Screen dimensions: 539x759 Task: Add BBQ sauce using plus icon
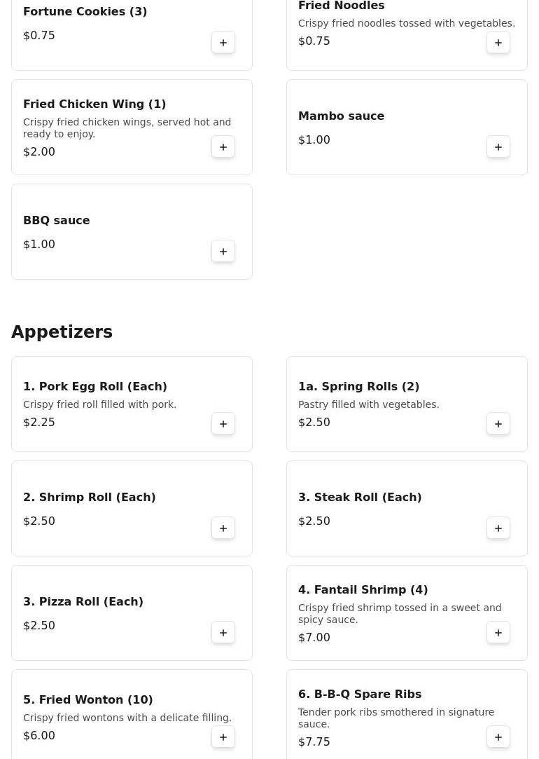(x=223, y=252)
